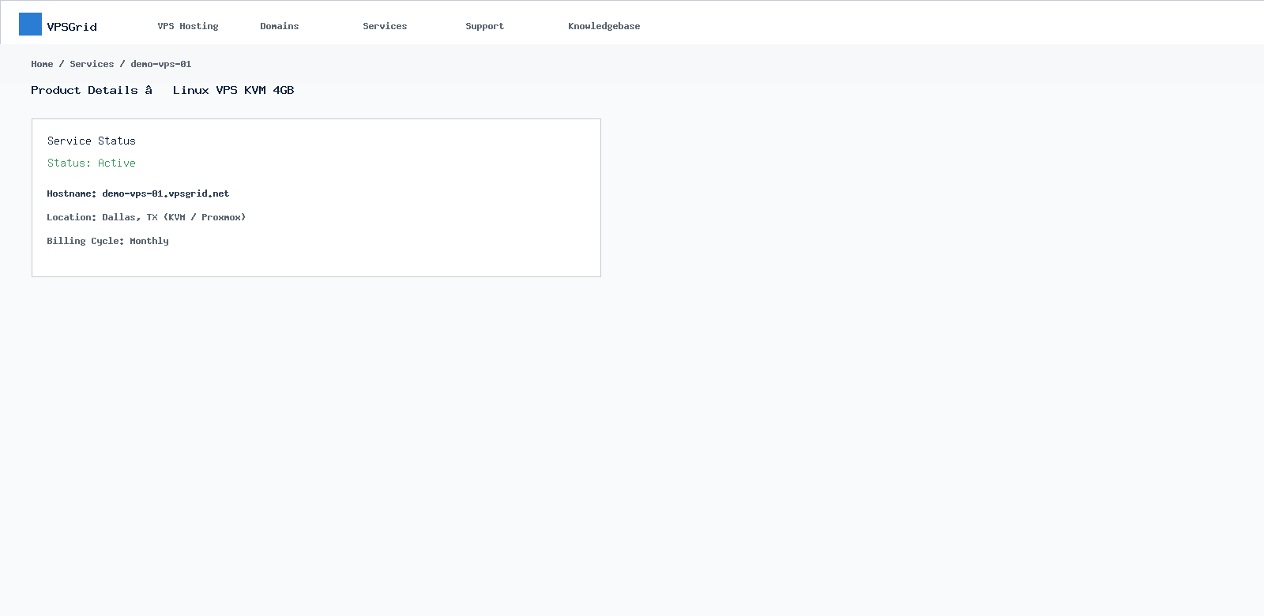Click the Location Dallas, TX line
This screenshot has height=616, width=1264.
tap(146, 217)
